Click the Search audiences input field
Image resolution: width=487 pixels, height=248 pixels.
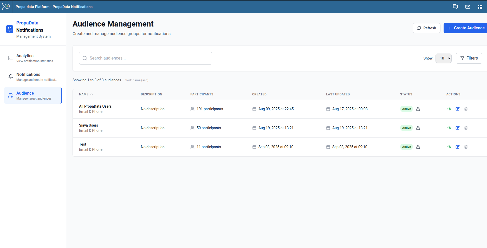click(146, 58)
